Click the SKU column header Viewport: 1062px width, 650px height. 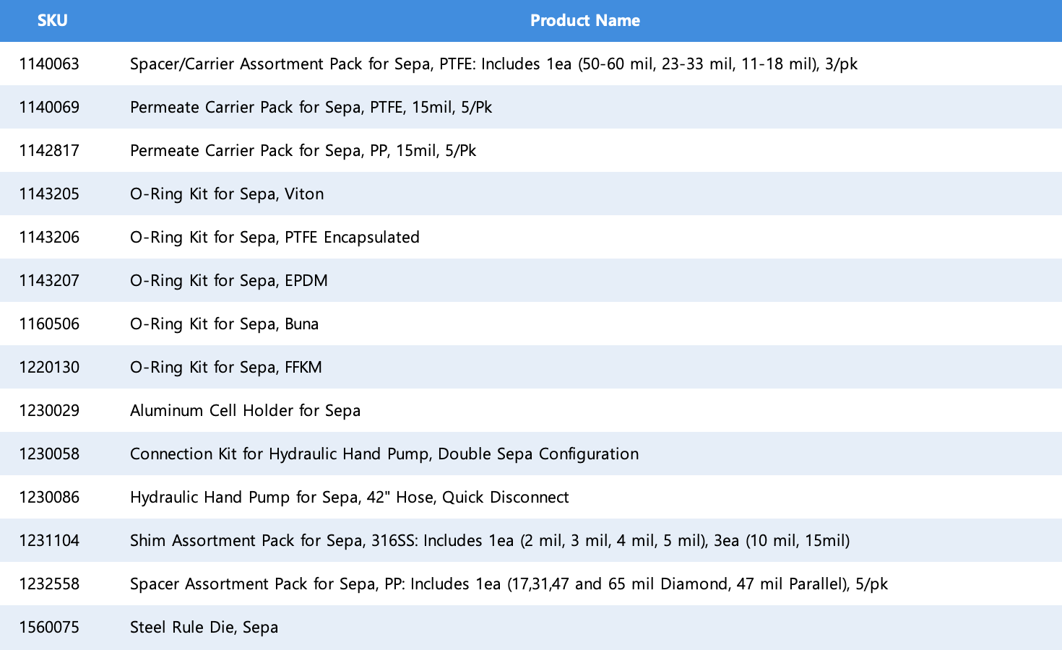[x=52, y=20]
